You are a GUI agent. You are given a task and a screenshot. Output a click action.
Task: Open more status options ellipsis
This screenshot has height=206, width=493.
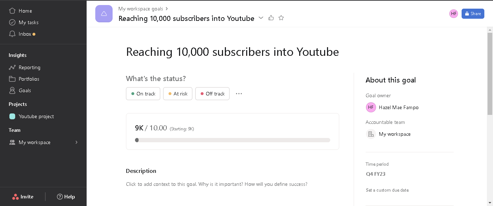coord(239,94)
